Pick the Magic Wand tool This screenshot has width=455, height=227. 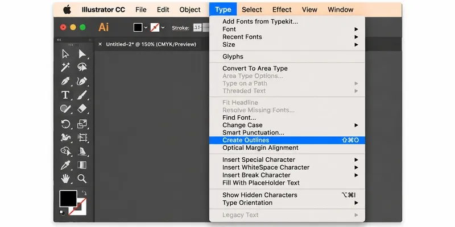point(65,67)
